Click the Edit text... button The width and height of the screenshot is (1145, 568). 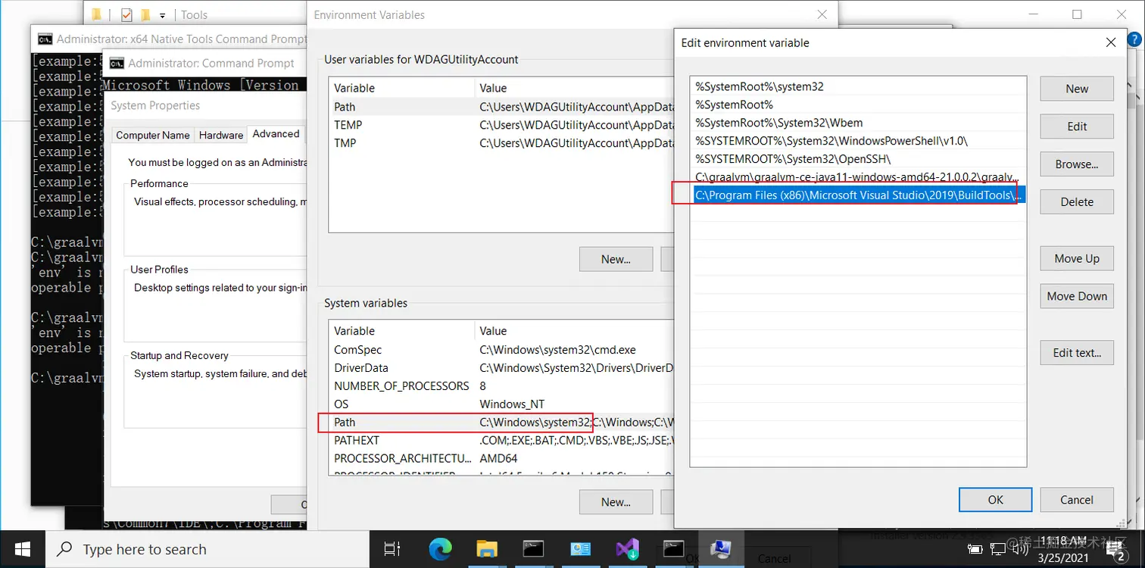pyautogui.click(x=1077, y=352)
